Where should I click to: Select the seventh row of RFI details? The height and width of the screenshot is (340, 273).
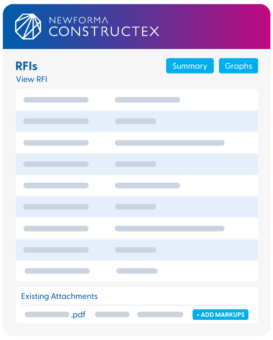(x=137, y=228)
